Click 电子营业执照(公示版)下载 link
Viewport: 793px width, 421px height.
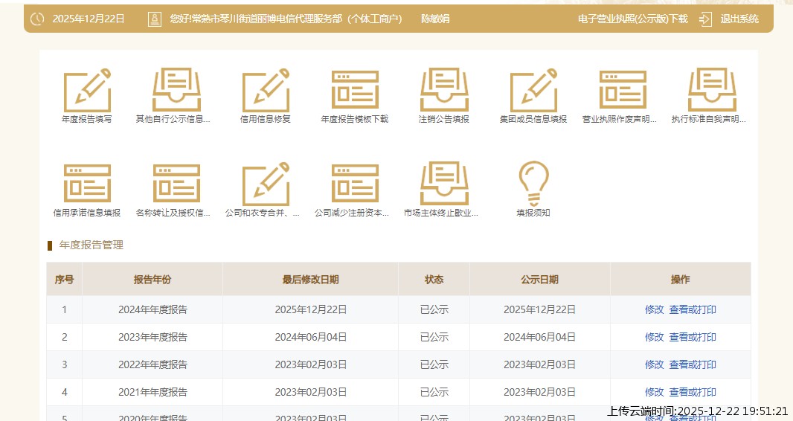(x=632, y=19)
